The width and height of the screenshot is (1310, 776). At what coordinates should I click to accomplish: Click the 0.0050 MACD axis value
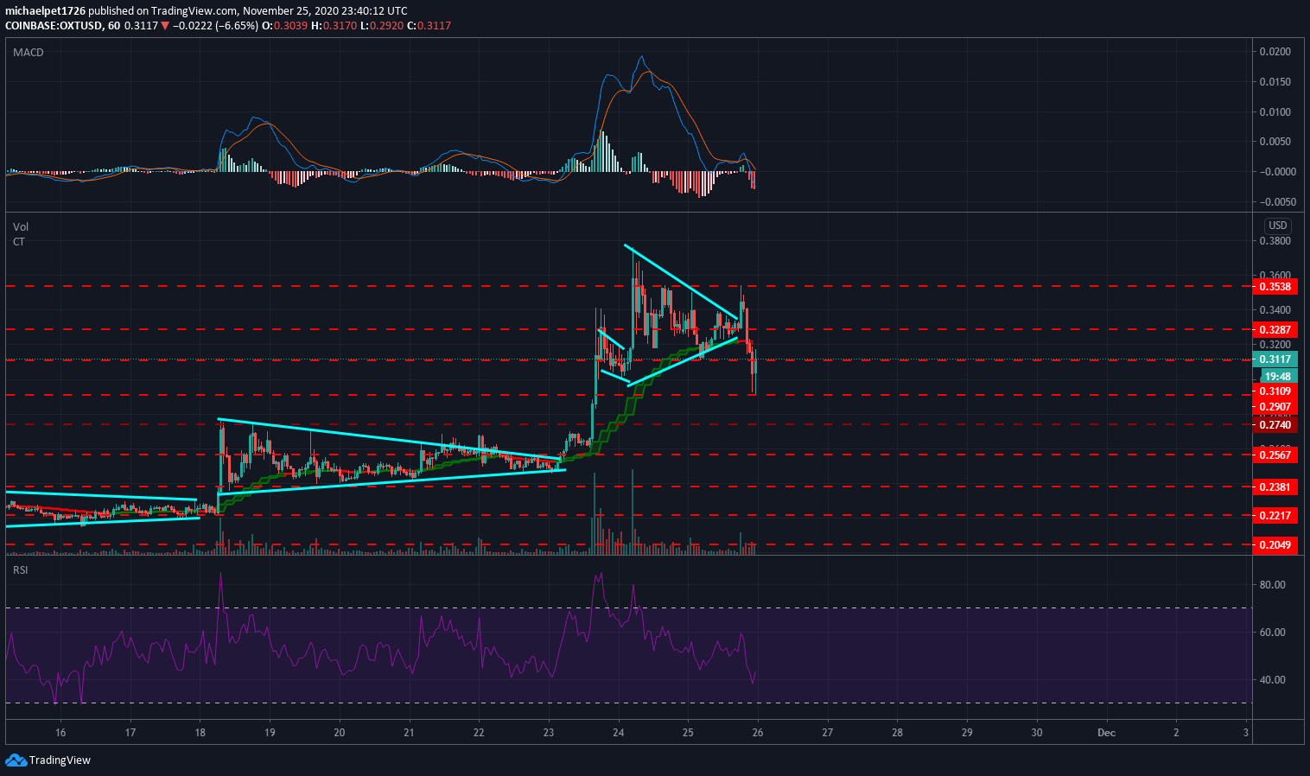click(x=1275, y=142)
